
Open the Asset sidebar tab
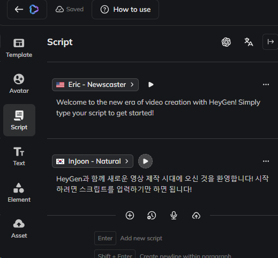tap(19, 228)
